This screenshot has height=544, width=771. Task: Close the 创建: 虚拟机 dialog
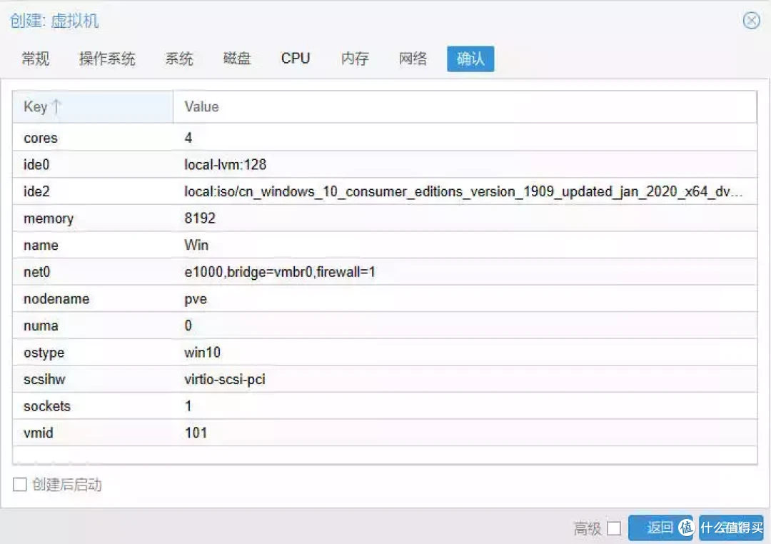click(x=752, y=21)
